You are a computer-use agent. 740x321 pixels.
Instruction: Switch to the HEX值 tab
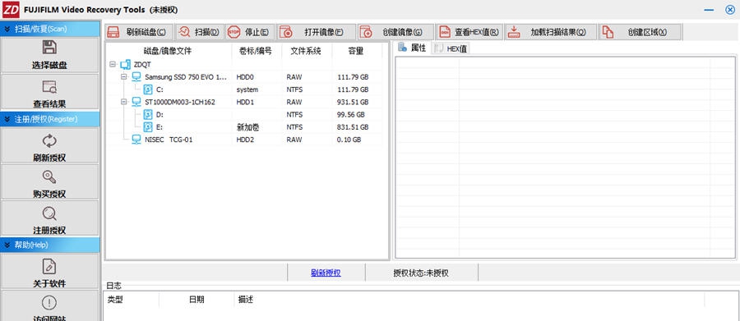point(451,48)
